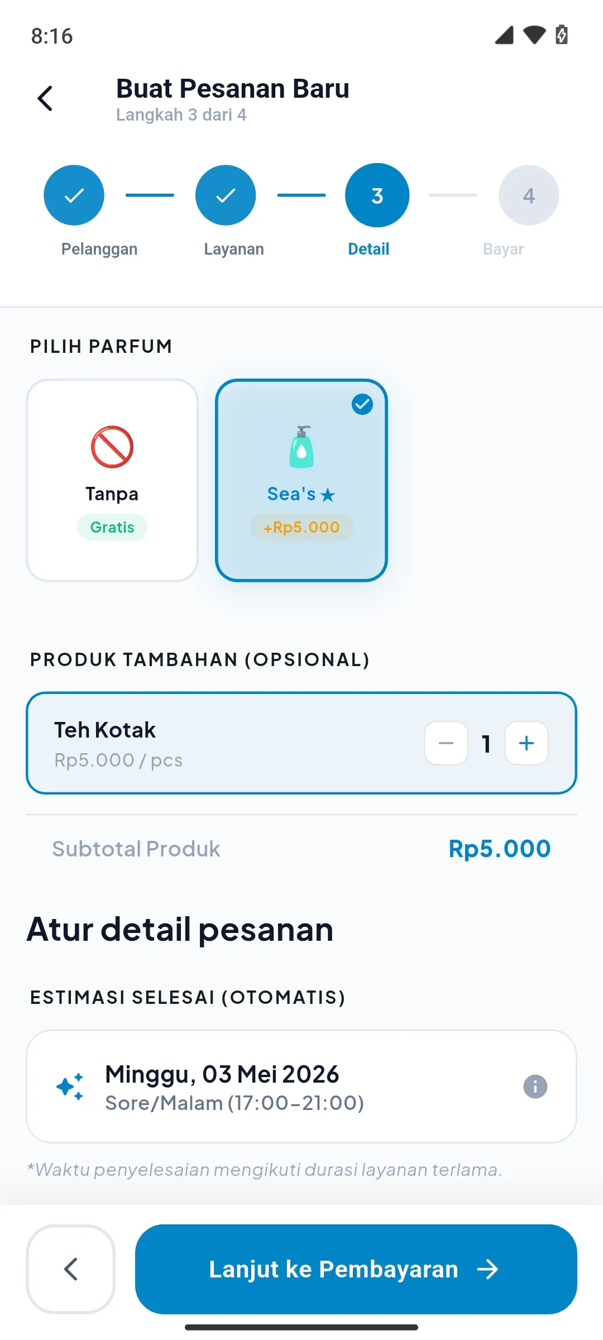Tap the Teh Kotak product name

point(105,730)
